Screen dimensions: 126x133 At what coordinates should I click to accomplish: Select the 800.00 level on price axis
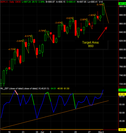point(122,49)
